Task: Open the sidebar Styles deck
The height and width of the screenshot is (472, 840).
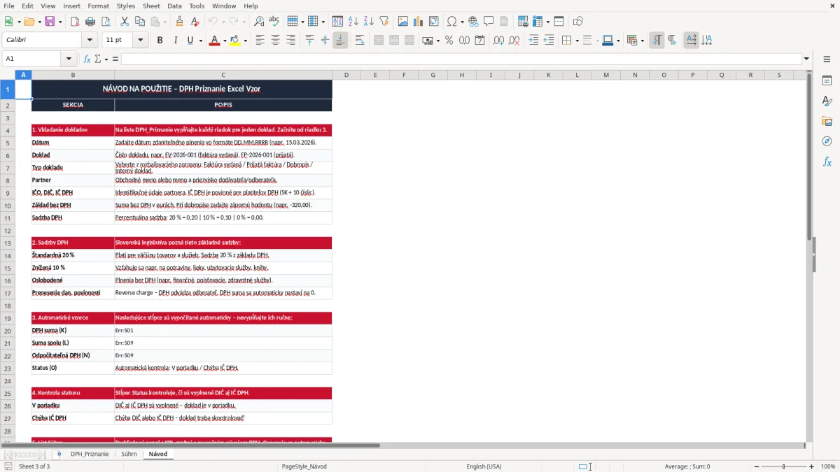Action: [827, 101]
